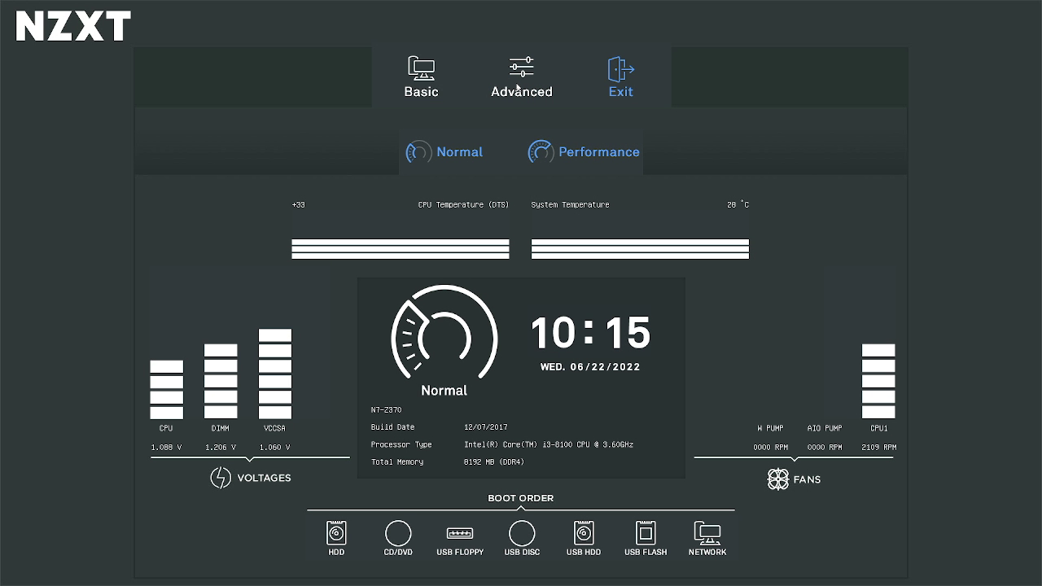Click the CPU1 fan speed bars

[x=878, y=381]
